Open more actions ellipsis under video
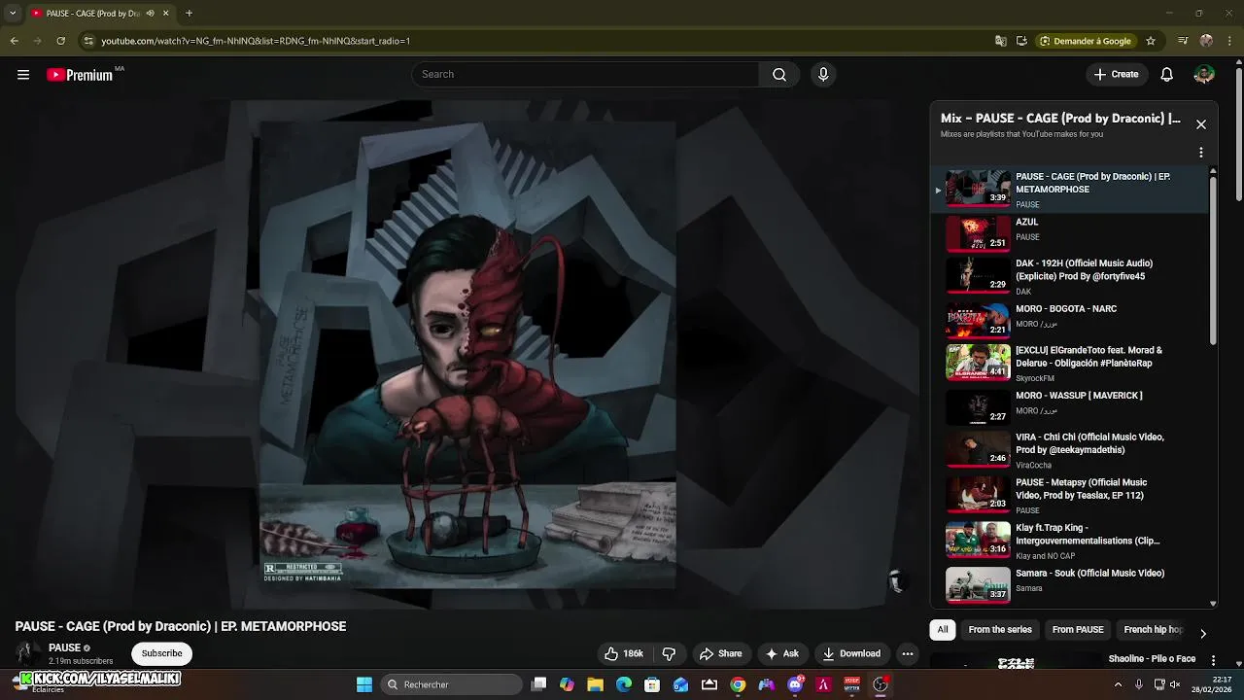The height and width of the screenshot is (700, 1244). (x=908, y=654)
